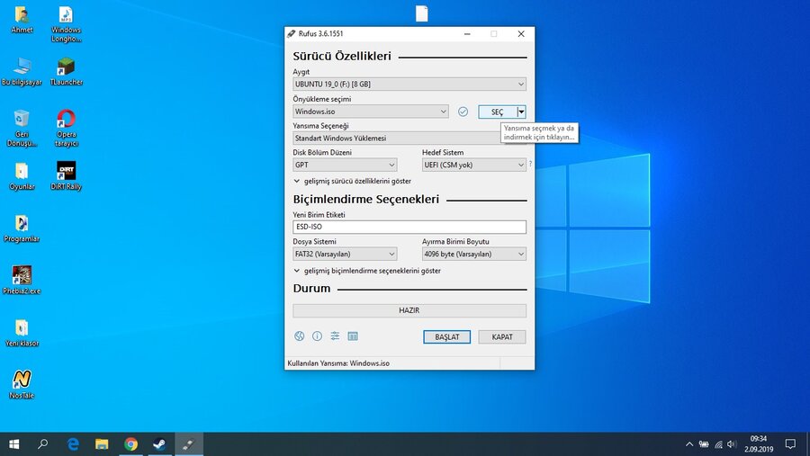Open Rufus language selection globe icon
This screenshot has width=810, height=456.
[x=300, y=336]
